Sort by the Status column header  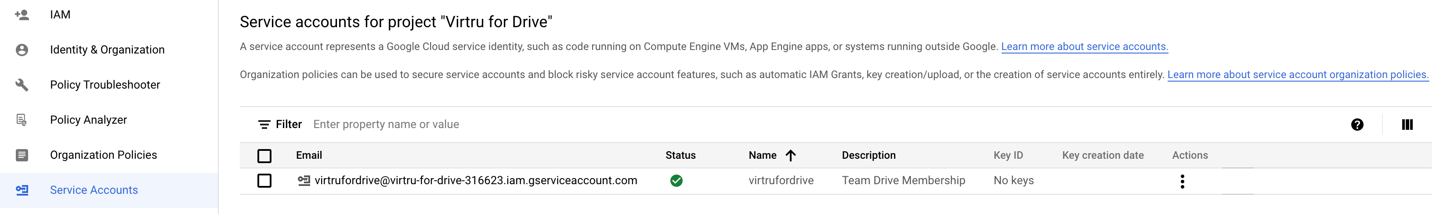pyautogui.click(x=680, y=155)
